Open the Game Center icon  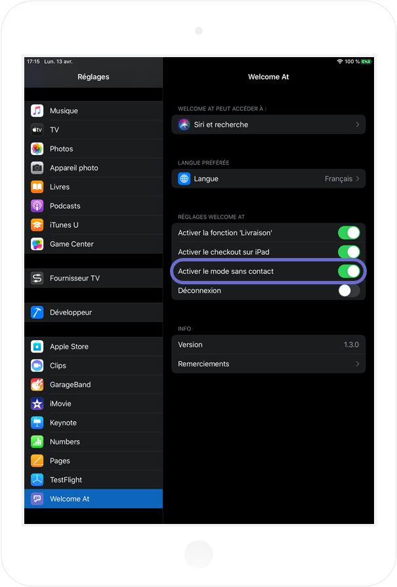click(37, 244)
